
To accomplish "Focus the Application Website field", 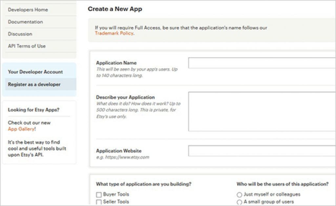I will click(x=262, y=151).
